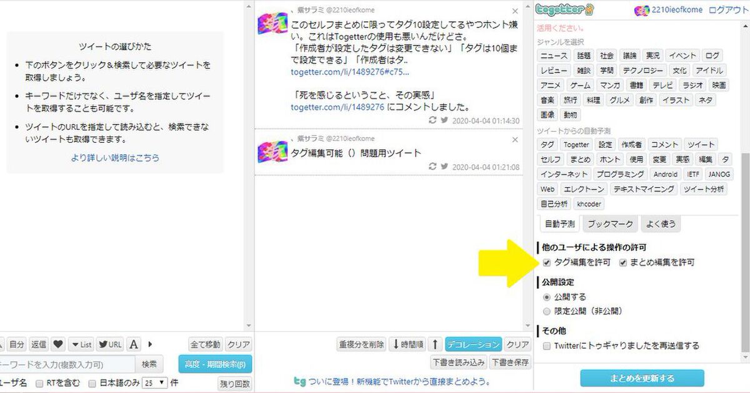
Task: Click the 全て移動 button
Action: point(205,344)
